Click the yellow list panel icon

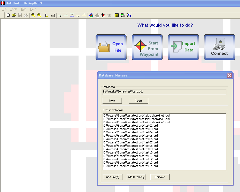click(x=117, y=15)
